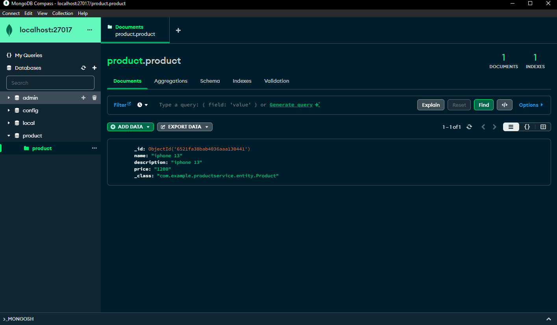
Task: Expand the admin database
Action: click(x=9, y=98)
